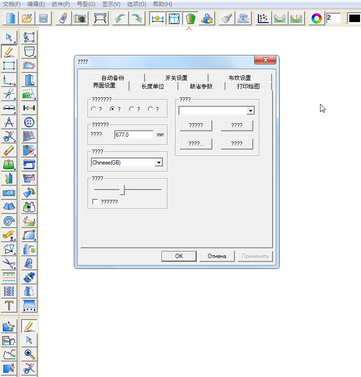
Task: Click the slider thumb in dialog
Action: click(121, 189)
